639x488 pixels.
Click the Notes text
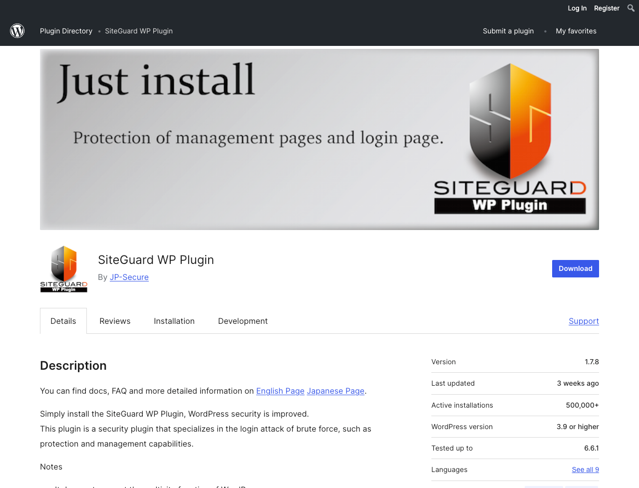coord(51,467)
